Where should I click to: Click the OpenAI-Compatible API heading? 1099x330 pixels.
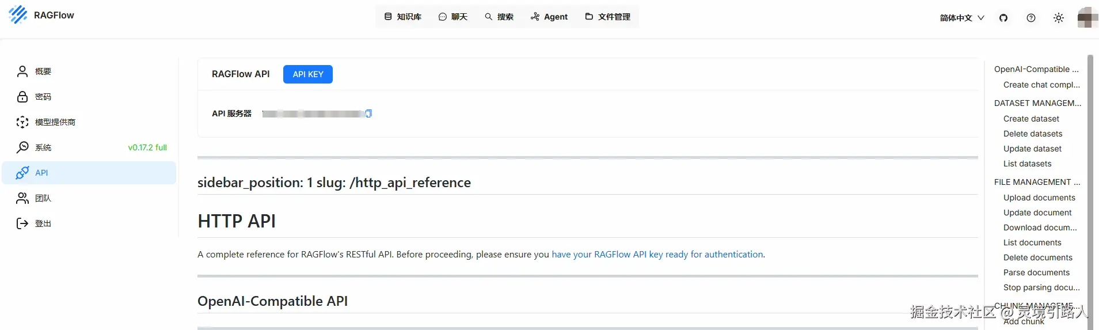pos(272,301)
